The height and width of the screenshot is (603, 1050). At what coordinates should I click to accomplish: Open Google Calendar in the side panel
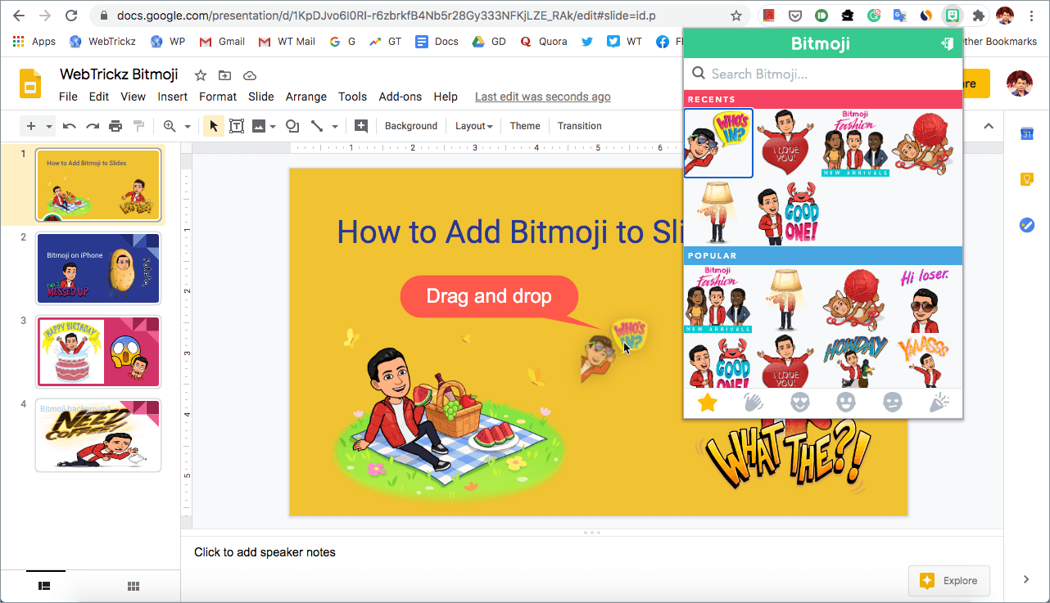[x=1027, y=134]
